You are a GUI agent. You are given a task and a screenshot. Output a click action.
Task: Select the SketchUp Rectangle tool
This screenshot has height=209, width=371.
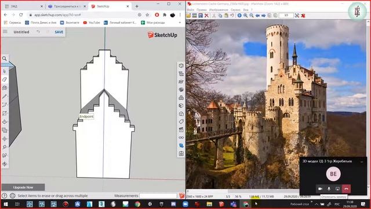tap(5, 113)
